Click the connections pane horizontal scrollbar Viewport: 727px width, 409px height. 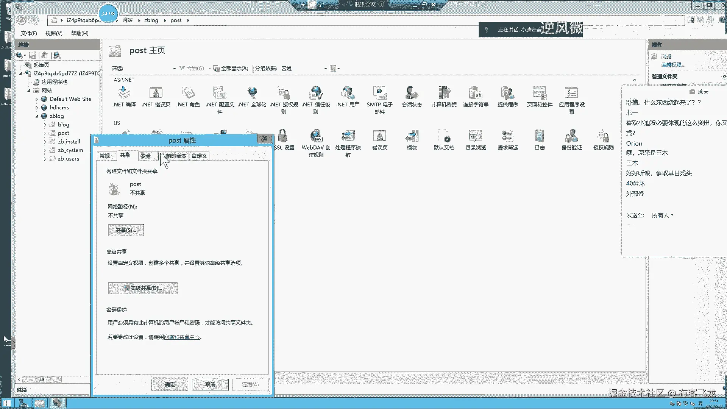(x=42, y=379)
